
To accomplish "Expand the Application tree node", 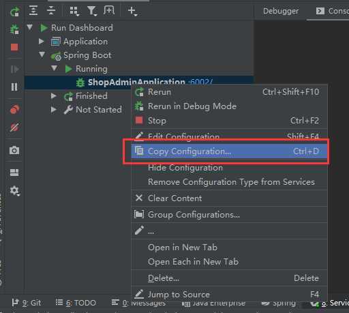I will point(42,41).
